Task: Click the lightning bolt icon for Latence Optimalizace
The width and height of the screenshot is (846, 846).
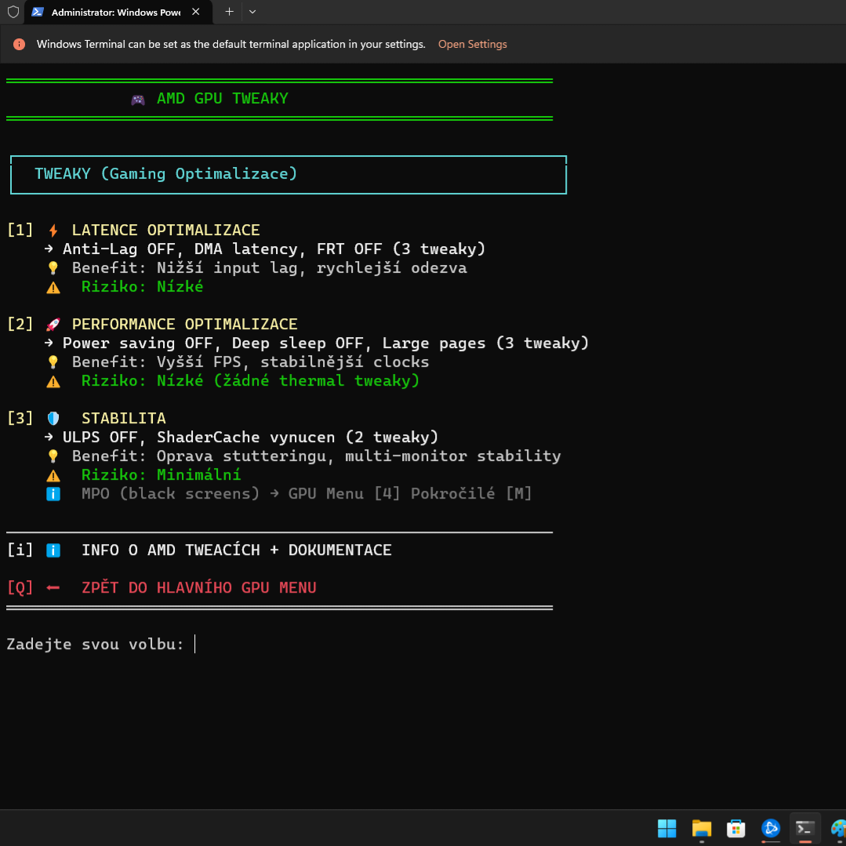Action: 53,231
